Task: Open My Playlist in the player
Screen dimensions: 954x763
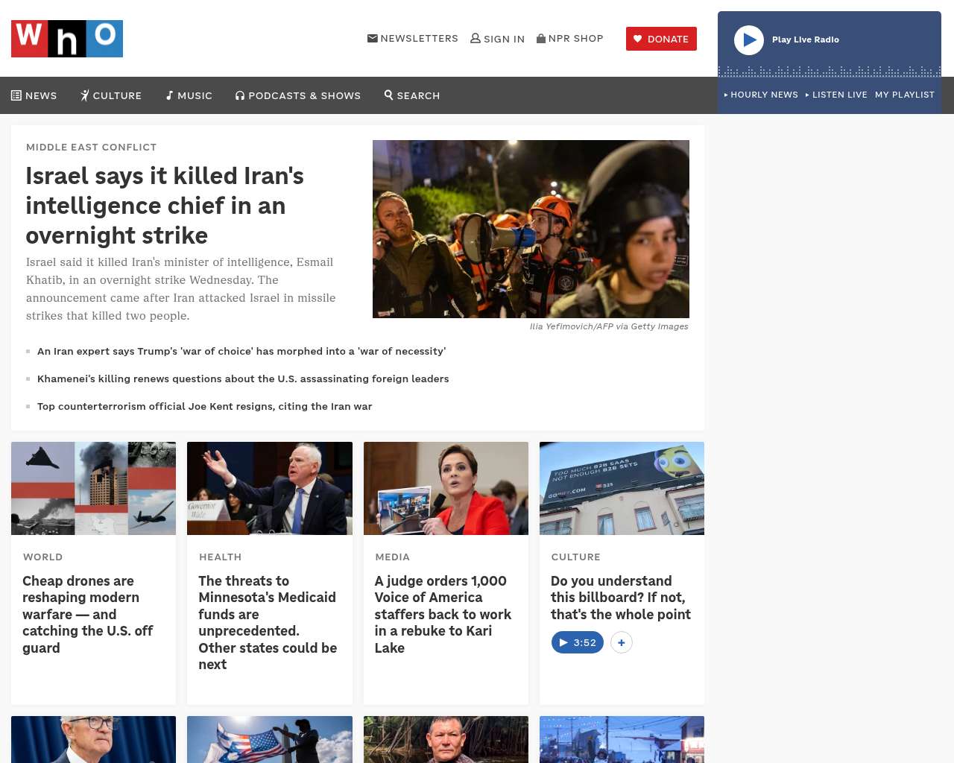Action: [904, 95]
